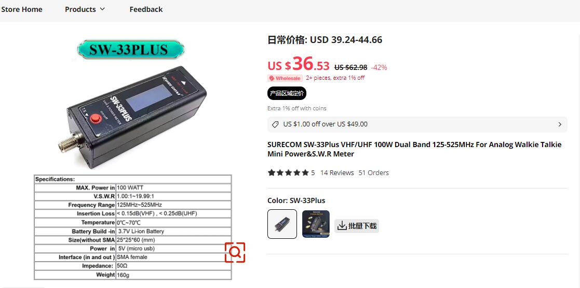Open the Store Home tab
This screenshot has height=288, width=580.
tap(22, 10)
